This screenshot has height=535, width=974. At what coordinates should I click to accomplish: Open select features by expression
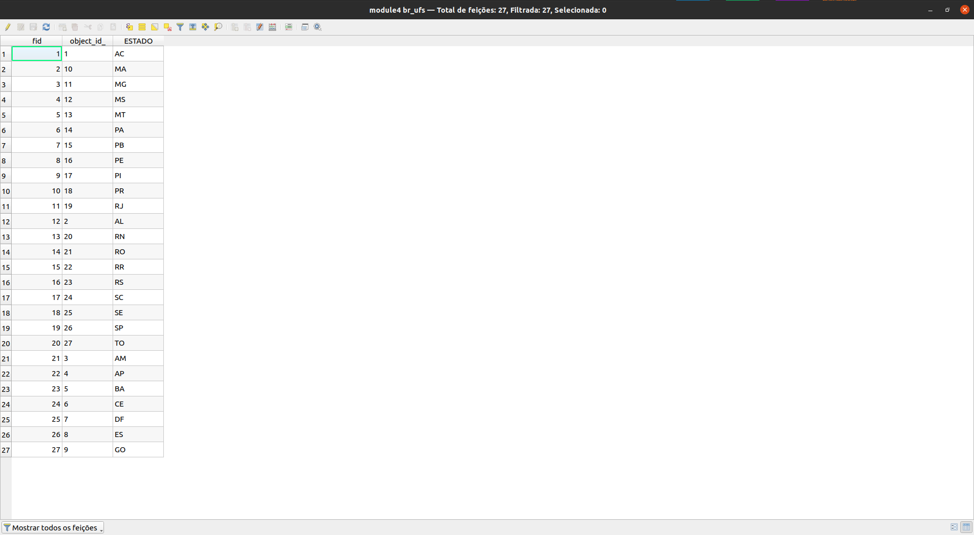[x=129, y=27]
